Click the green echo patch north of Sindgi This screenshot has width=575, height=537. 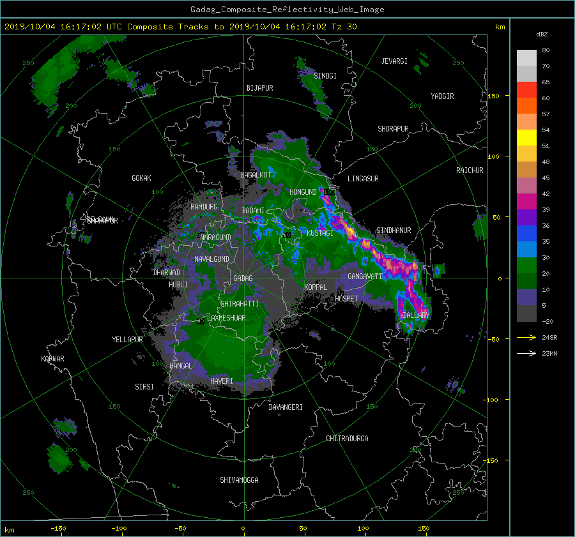click(314, 88)
